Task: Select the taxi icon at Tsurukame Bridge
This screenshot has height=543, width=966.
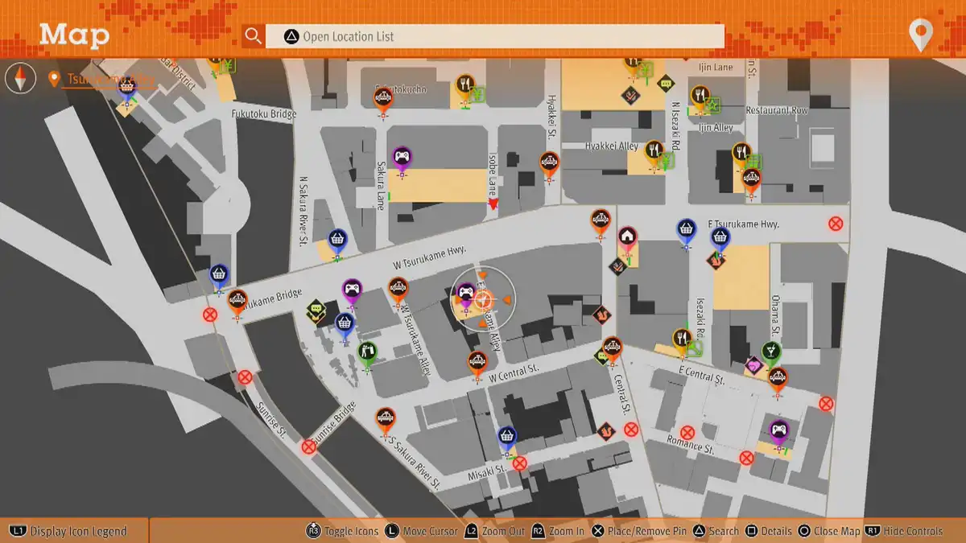Action: [237, 300]
